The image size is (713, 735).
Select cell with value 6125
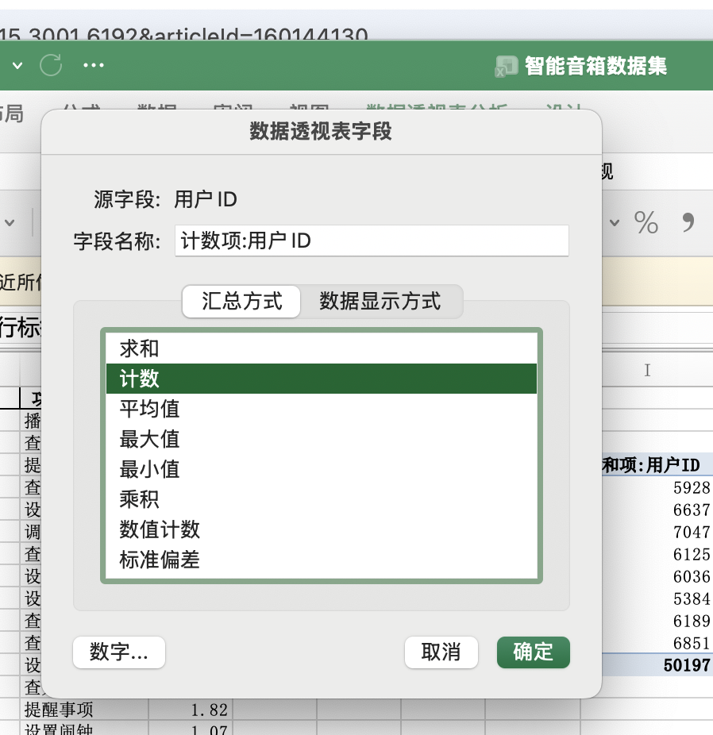[657, 555]
